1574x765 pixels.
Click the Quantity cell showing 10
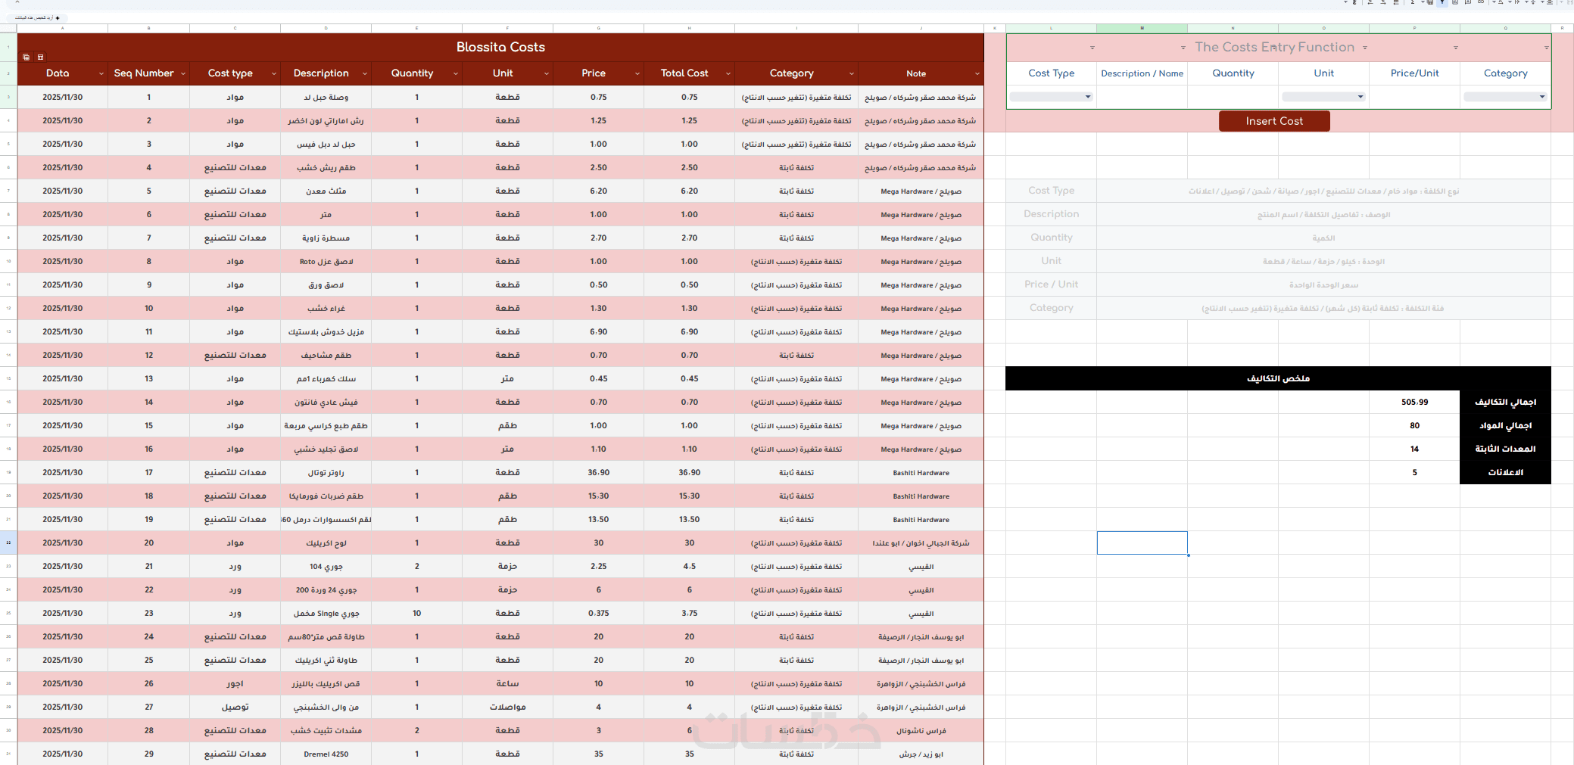[x=416, y=613]
